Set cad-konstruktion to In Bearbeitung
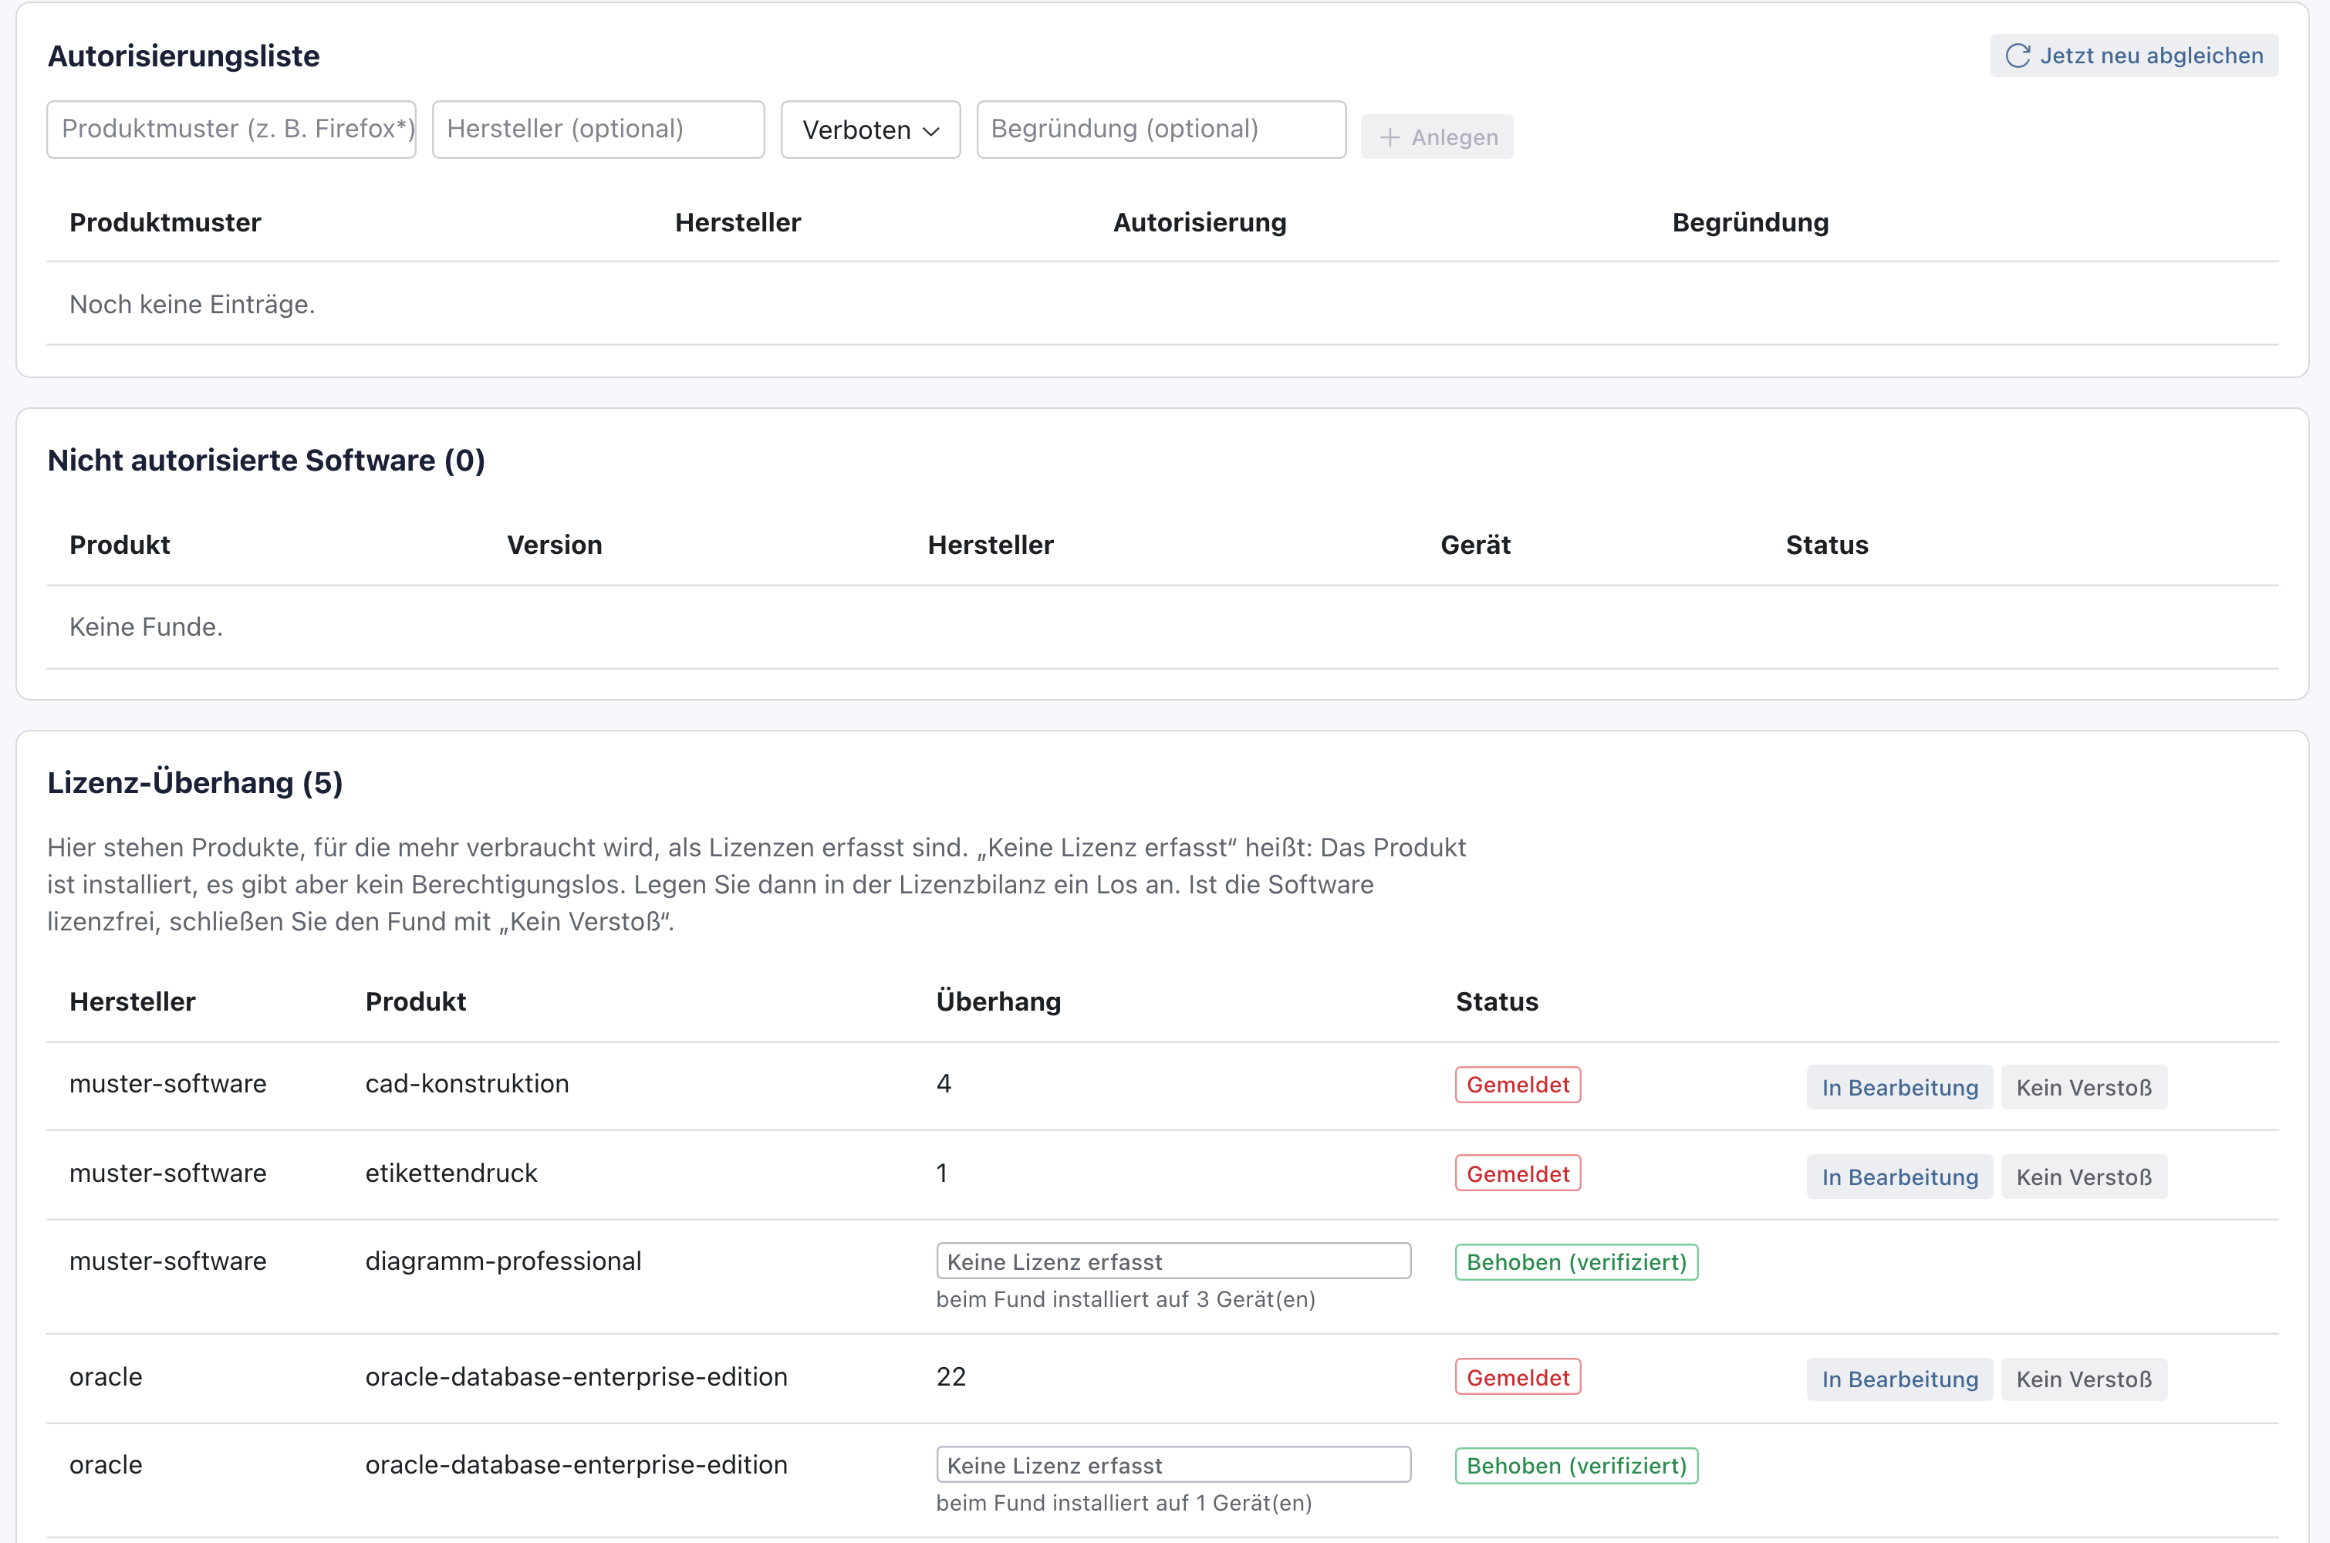 [1899, 1087]
